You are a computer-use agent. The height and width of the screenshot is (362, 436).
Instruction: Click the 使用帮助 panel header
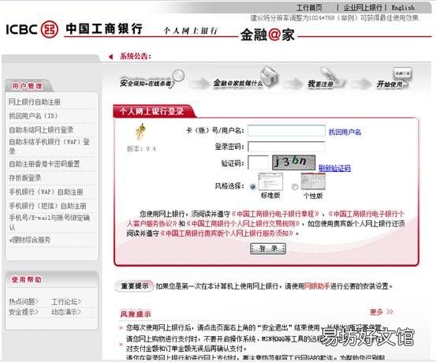pos(27,280)
